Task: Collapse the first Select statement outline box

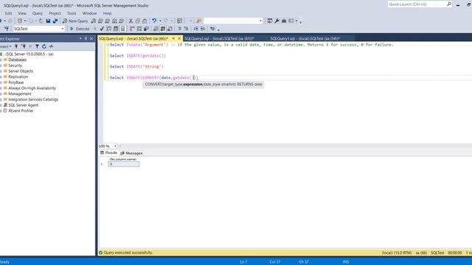Action: 108,45
